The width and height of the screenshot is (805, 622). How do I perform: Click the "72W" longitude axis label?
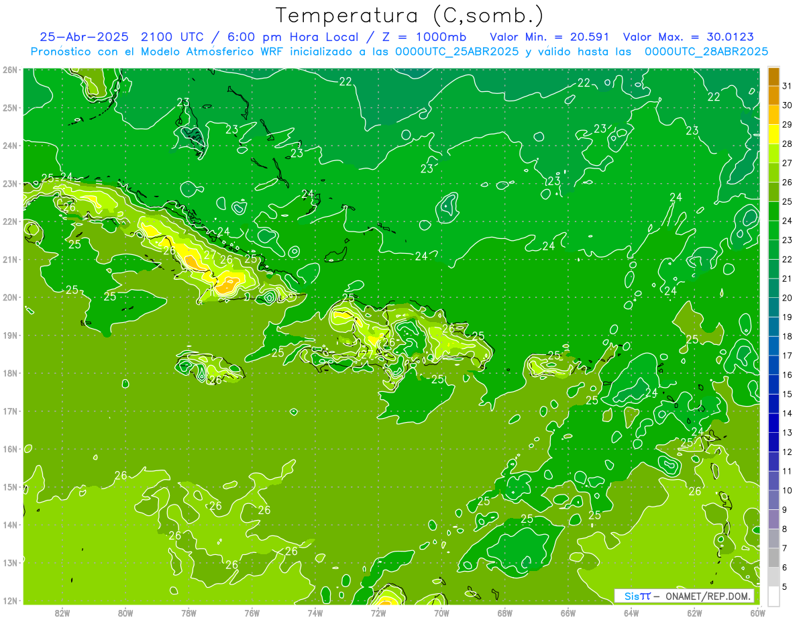pyautogui.click(x=378, y=613)
